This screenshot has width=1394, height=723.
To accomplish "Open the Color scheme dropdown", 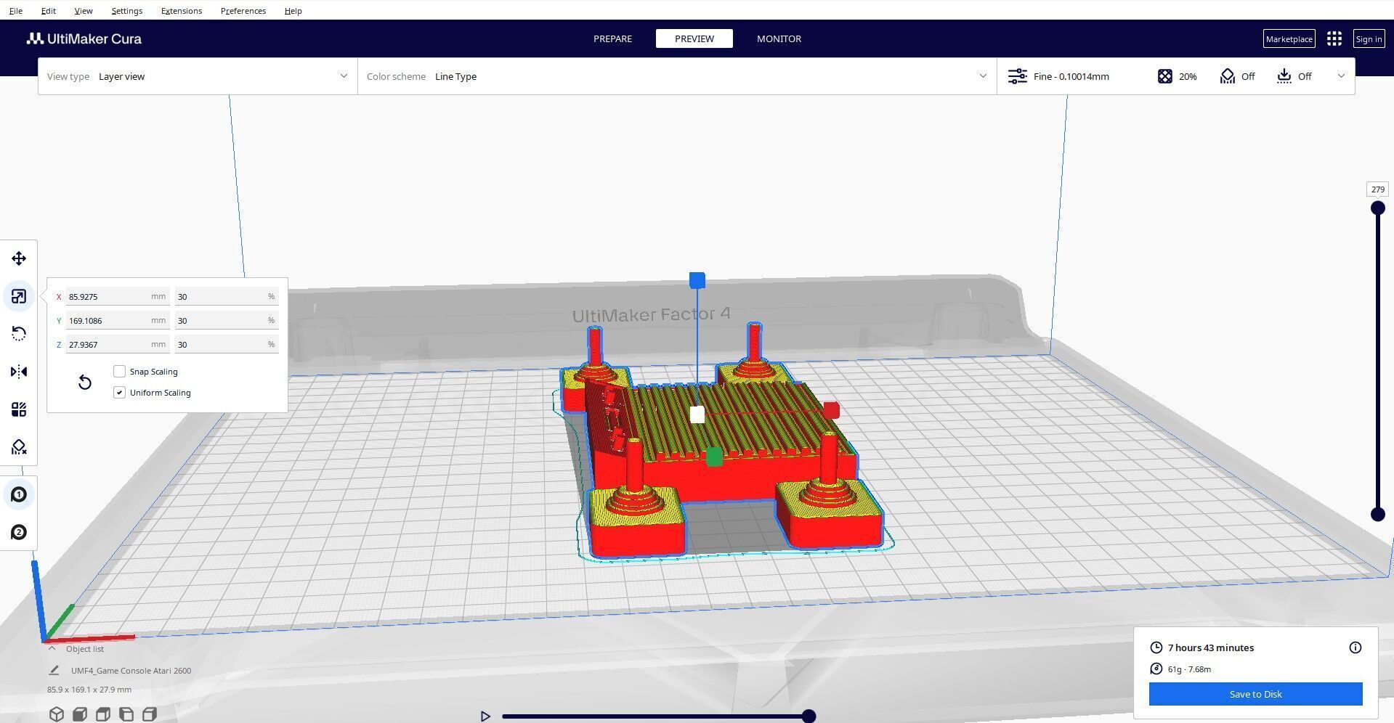I will (677, 76).
